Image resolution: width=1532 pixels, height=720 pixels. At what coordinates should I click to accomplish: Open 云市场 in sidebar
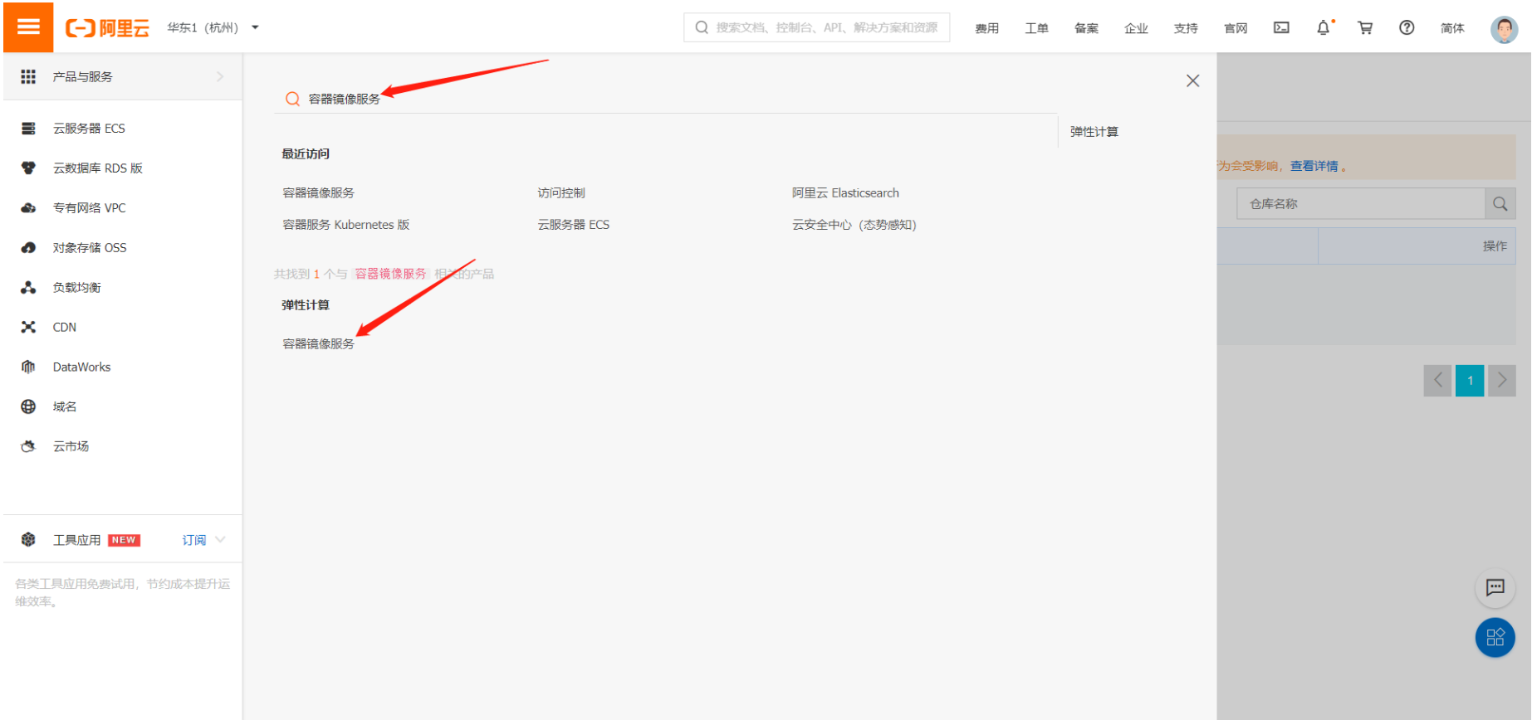point(71,447)
